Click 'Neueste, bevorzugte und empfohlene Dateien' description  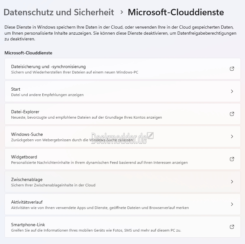87,117
